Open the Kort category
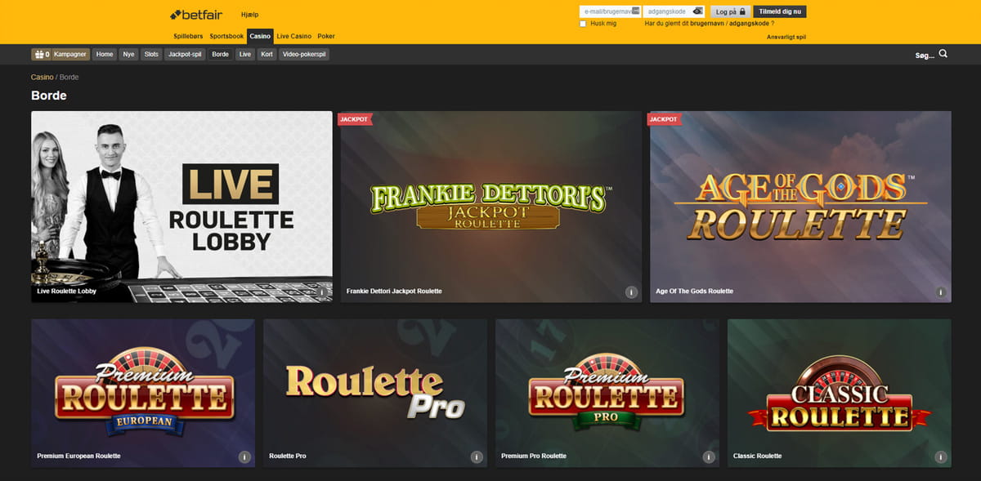Viewport: 981px width, 481px height. point(267,55)
